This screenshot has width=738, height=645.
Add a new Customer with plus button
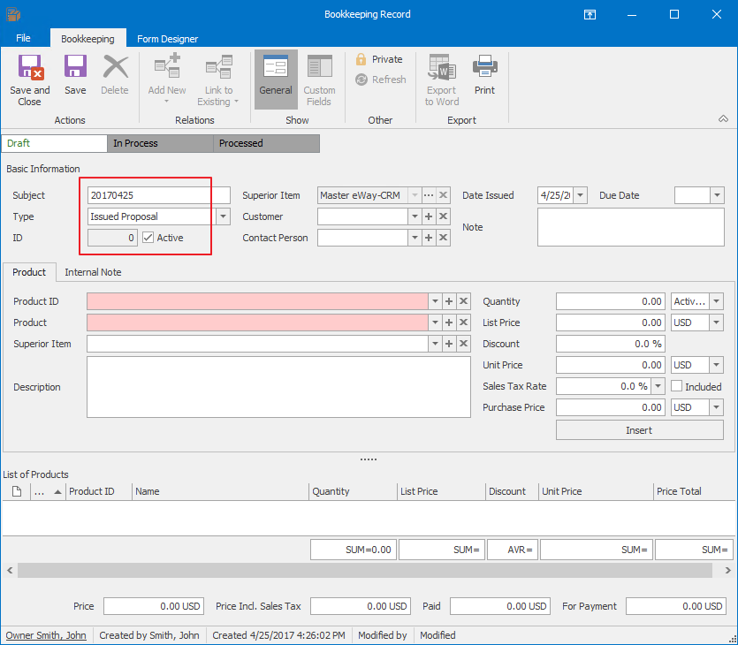(x=429, y=216)
